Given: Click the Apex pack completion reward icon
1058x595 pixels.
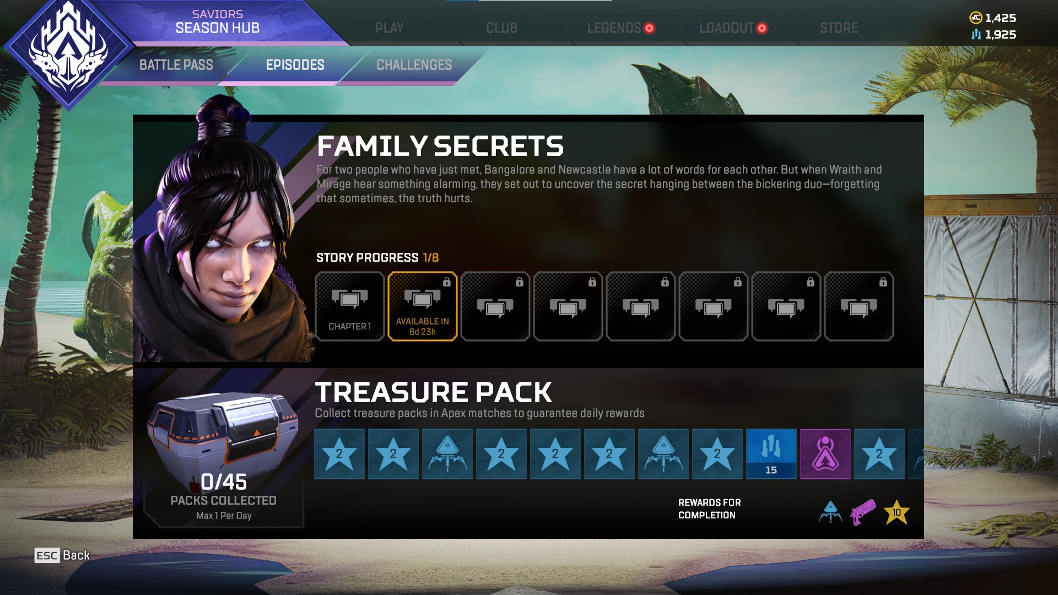Looking at the screenshot, I should 830,512.
